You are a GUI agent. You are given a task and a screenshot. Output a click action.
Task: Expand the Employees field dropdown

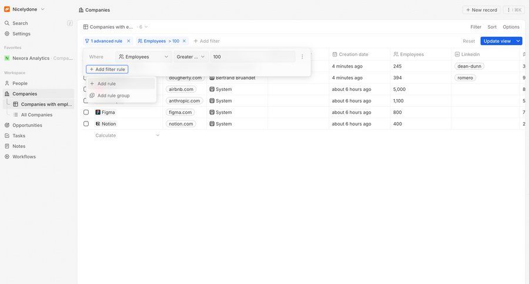pos(143,57)
